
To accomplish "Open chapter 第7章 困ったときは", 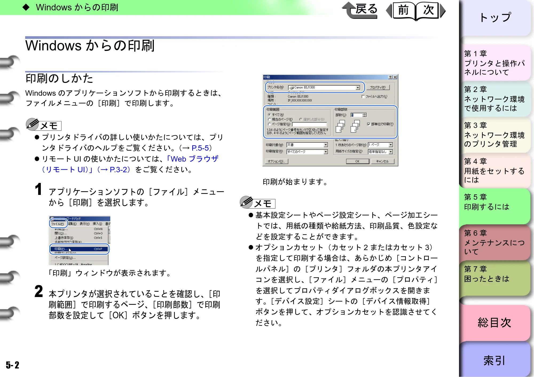I will coord(495,278).
